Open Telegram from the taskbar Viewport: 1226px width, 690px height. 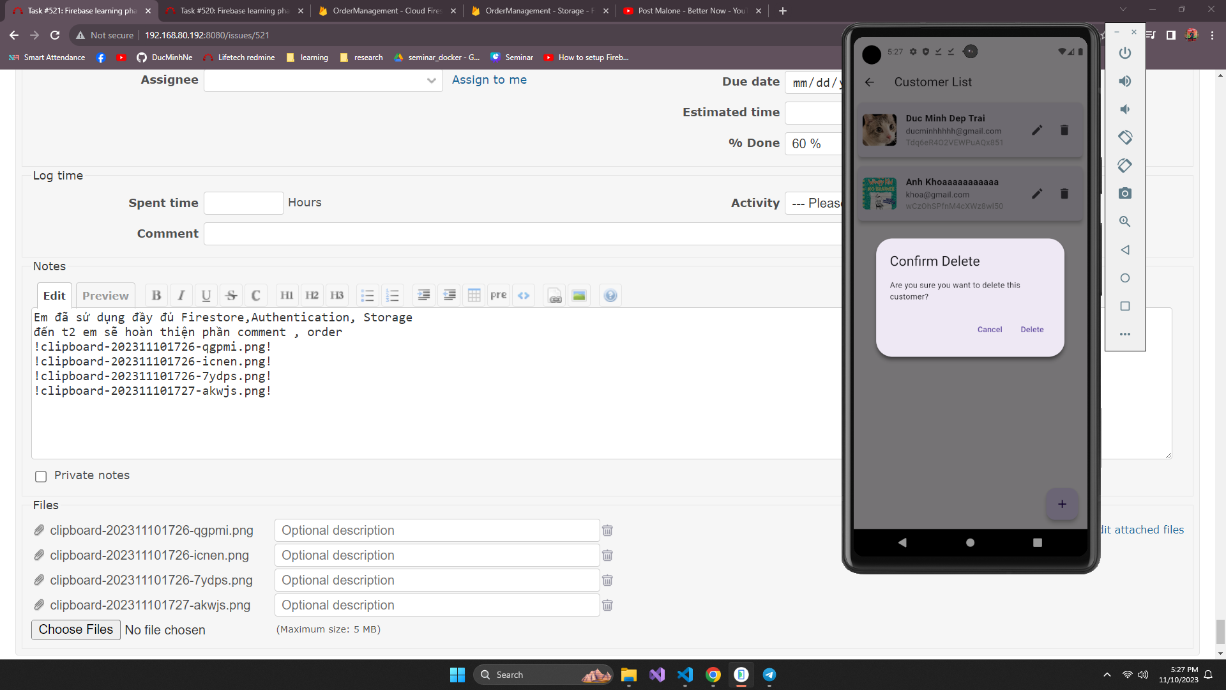(769, 675)
